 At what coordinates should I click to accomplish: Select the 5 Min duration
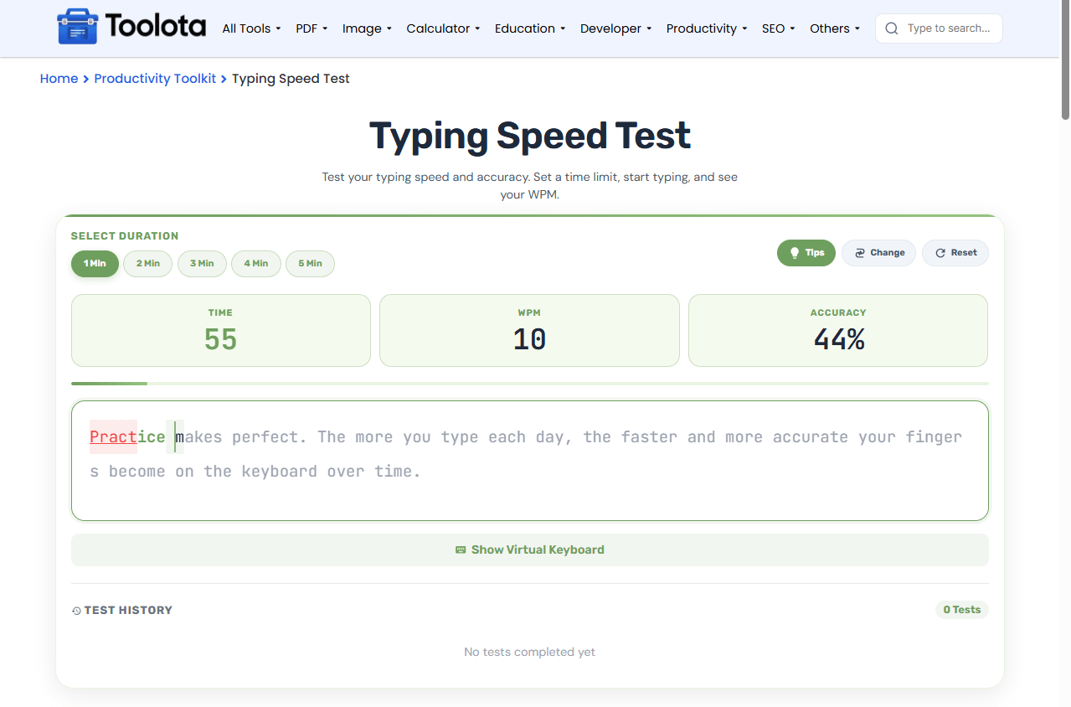tap(310, 263)
